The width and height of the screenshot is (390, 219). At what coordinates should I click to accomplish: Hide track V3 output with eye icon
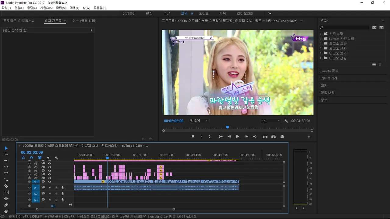(50, 175)
